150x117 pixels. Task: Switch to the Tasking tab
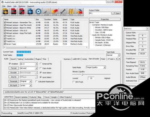[x=20, y=59]
